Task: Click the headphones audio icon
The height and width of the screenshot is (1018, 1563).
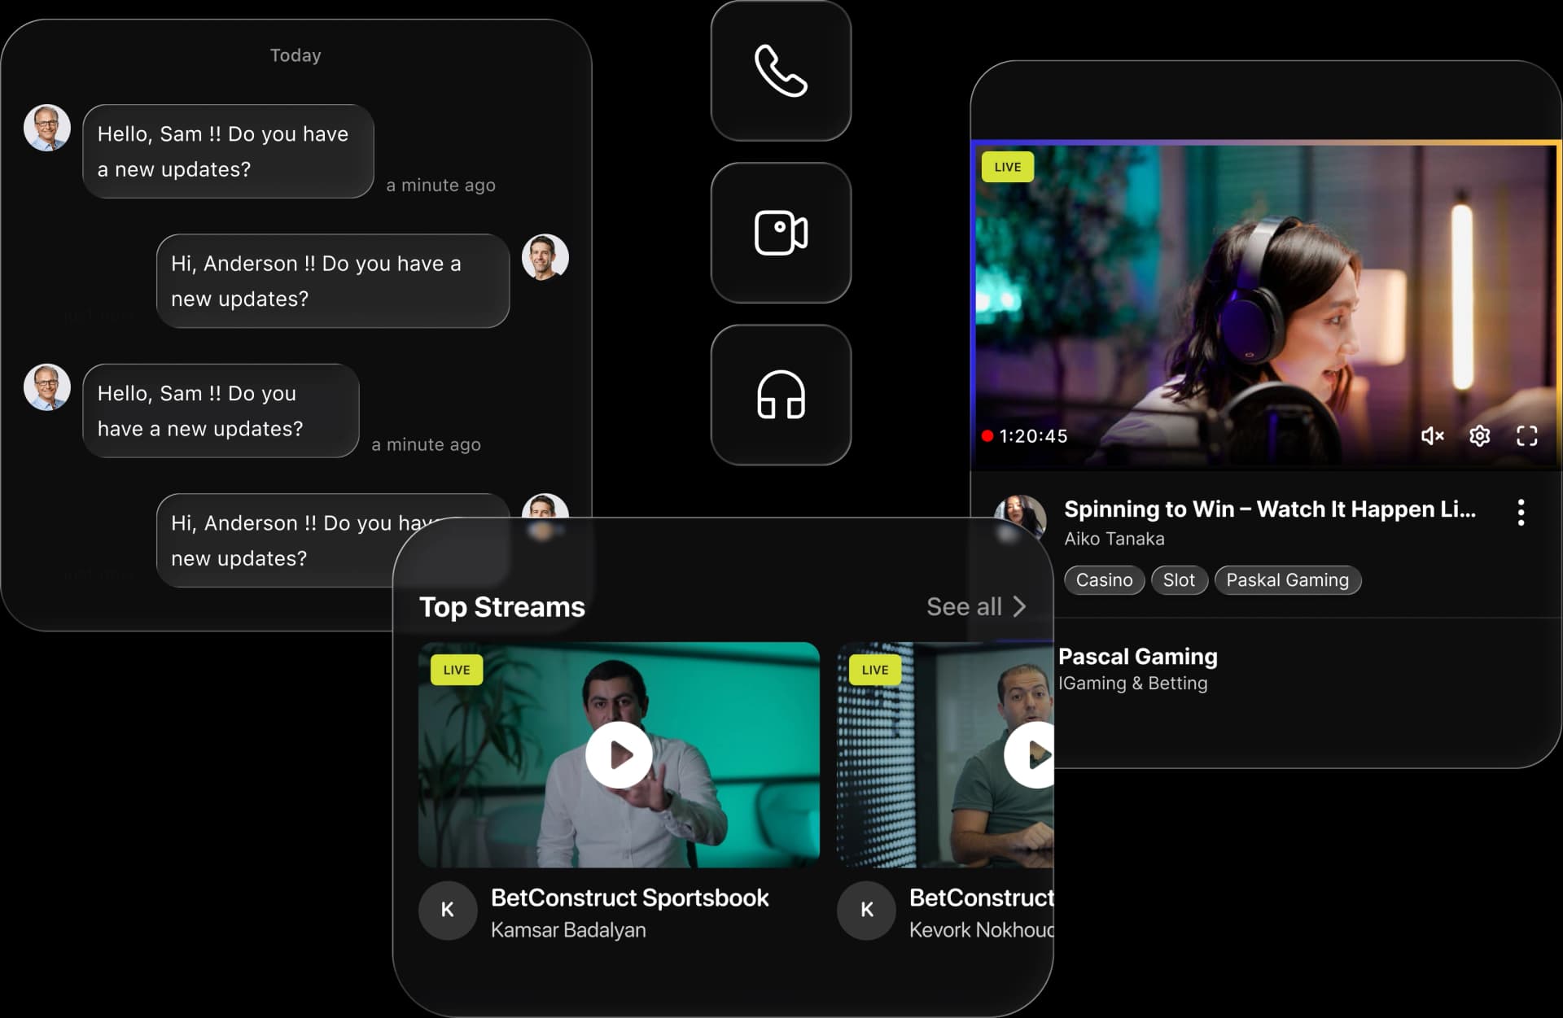Action: (781, 395)
